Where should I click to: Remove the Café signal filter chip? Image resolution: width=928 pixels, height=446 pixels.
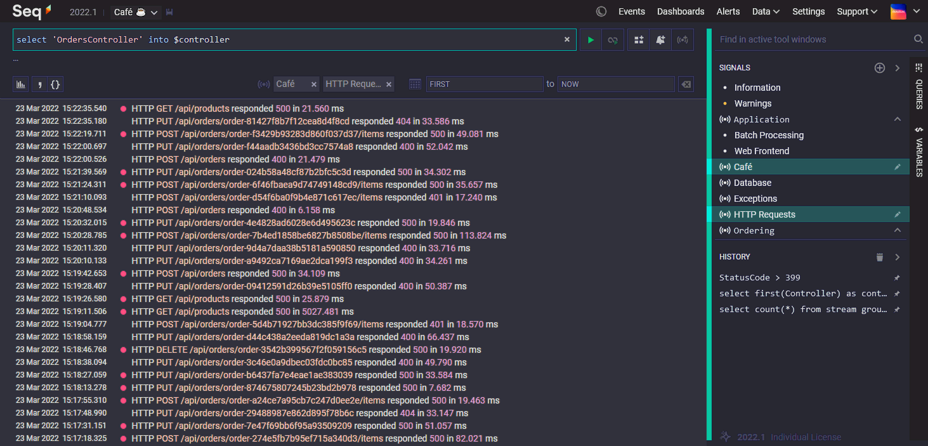click(x=313, y=84)
